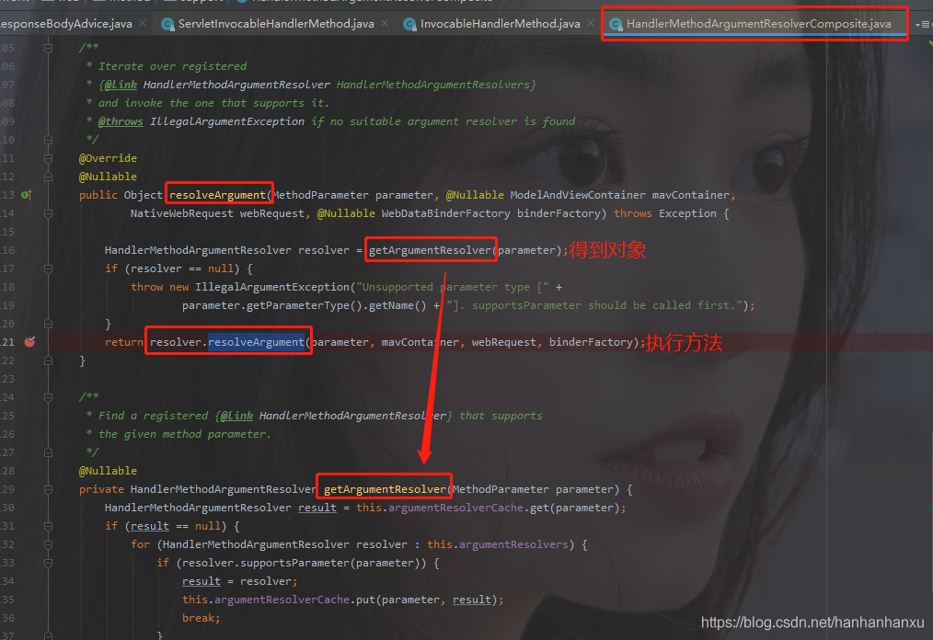Image resolution: width=933 pixels, height=640 pixels.
Task: Click the file icon on ServletInvocableHandlerMethod.java tab
Action: [167, 24]
